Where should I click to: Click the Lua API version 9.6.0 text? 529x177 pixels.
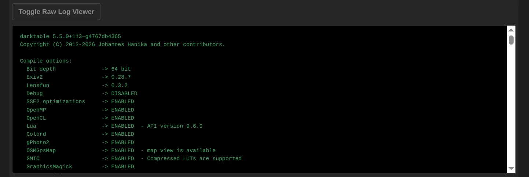pyautogui.click(x=175, y=126)
